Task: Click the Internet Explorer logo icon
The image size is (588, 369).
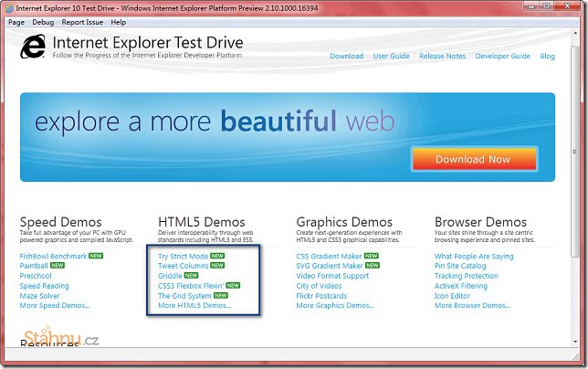Action: [x=33, y=47]
